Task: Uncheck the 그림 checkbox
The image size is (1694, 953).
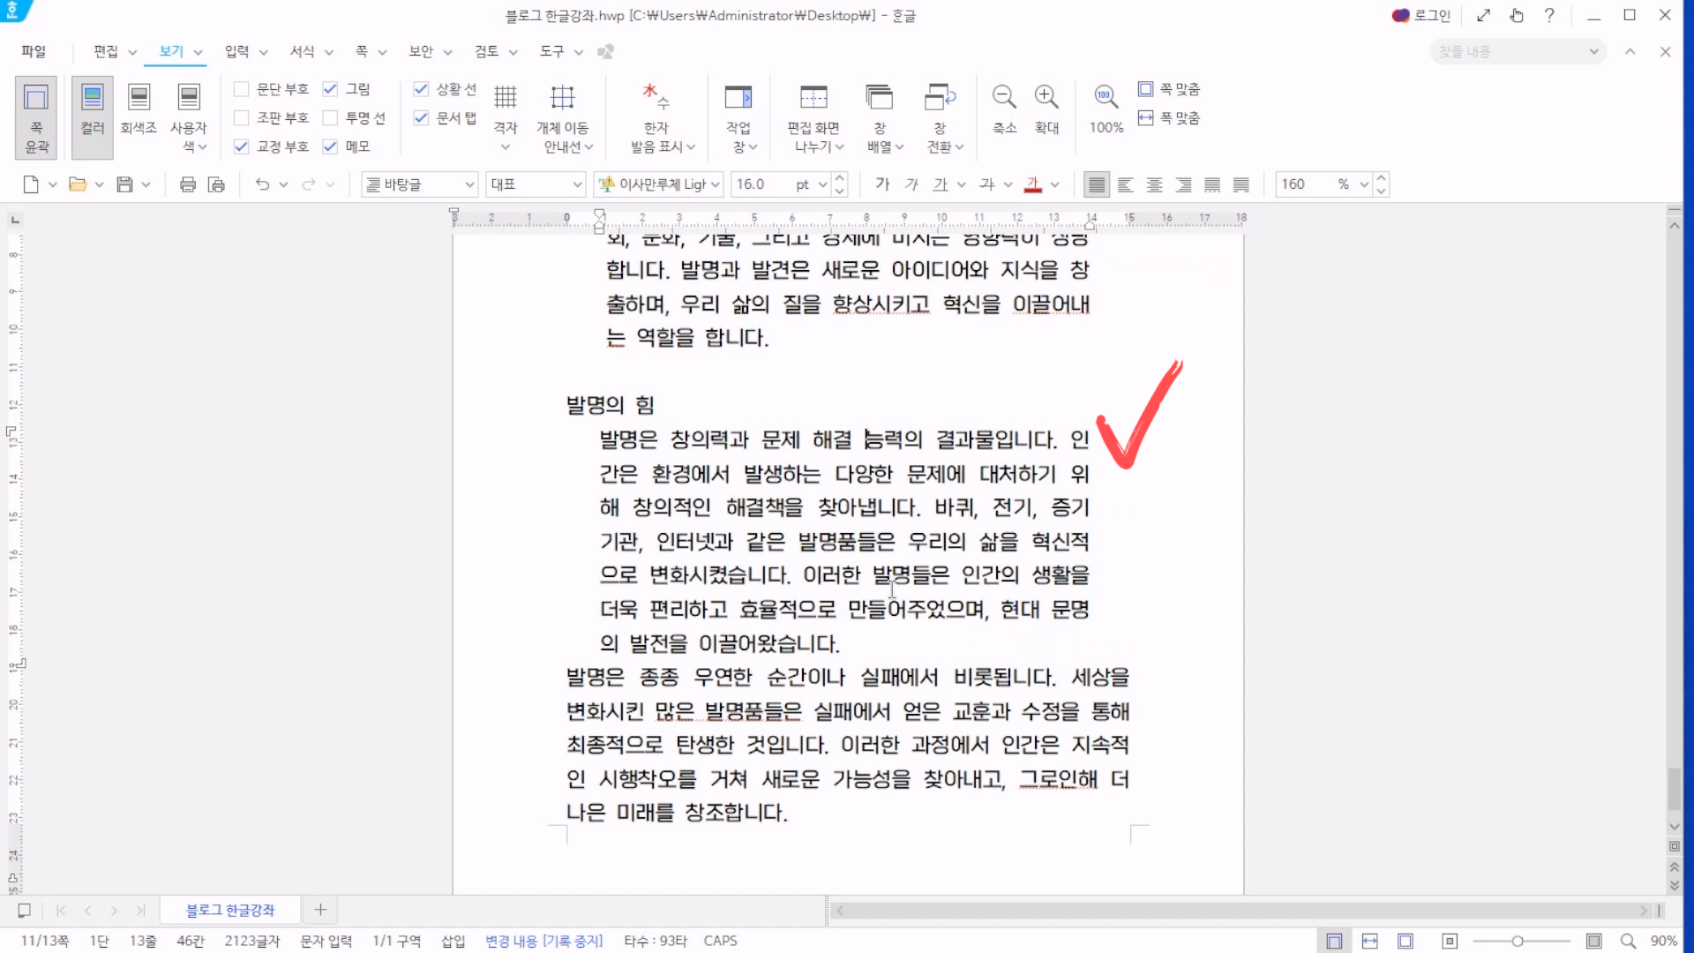Action: click(x=330, y=89)
